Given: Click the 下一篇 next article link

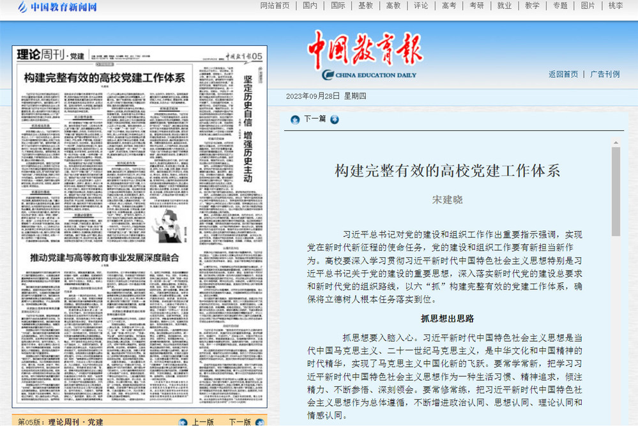Looking at the screenshot, I should click(315, 119).
